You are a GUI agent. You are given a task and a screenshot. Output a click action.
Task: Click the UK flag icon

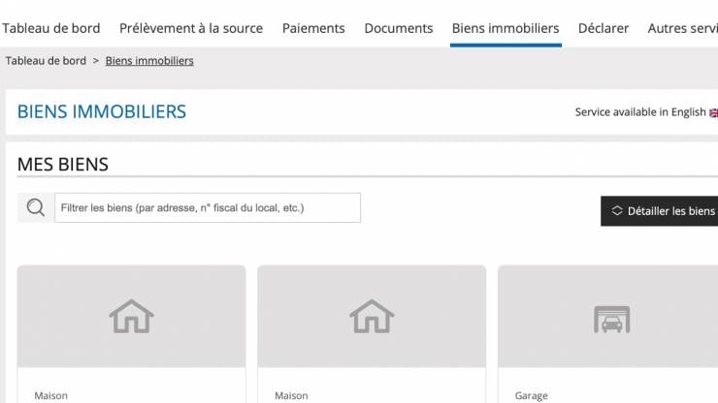coord(713,112)
